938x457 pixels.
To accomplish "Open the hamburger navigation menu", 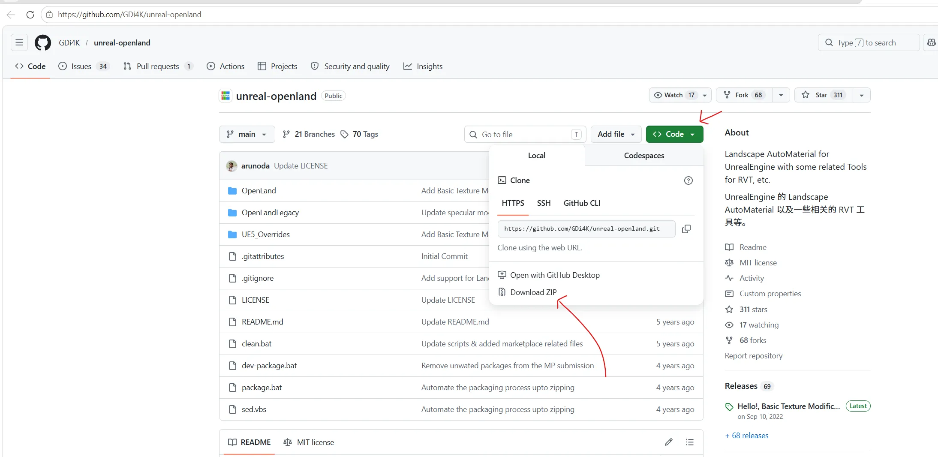I will point(19,42).
